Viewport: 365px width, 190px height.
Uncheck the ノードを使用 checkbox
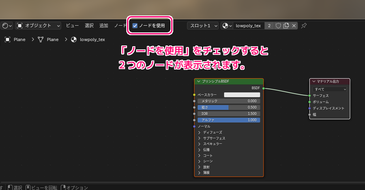pos(135,26)
